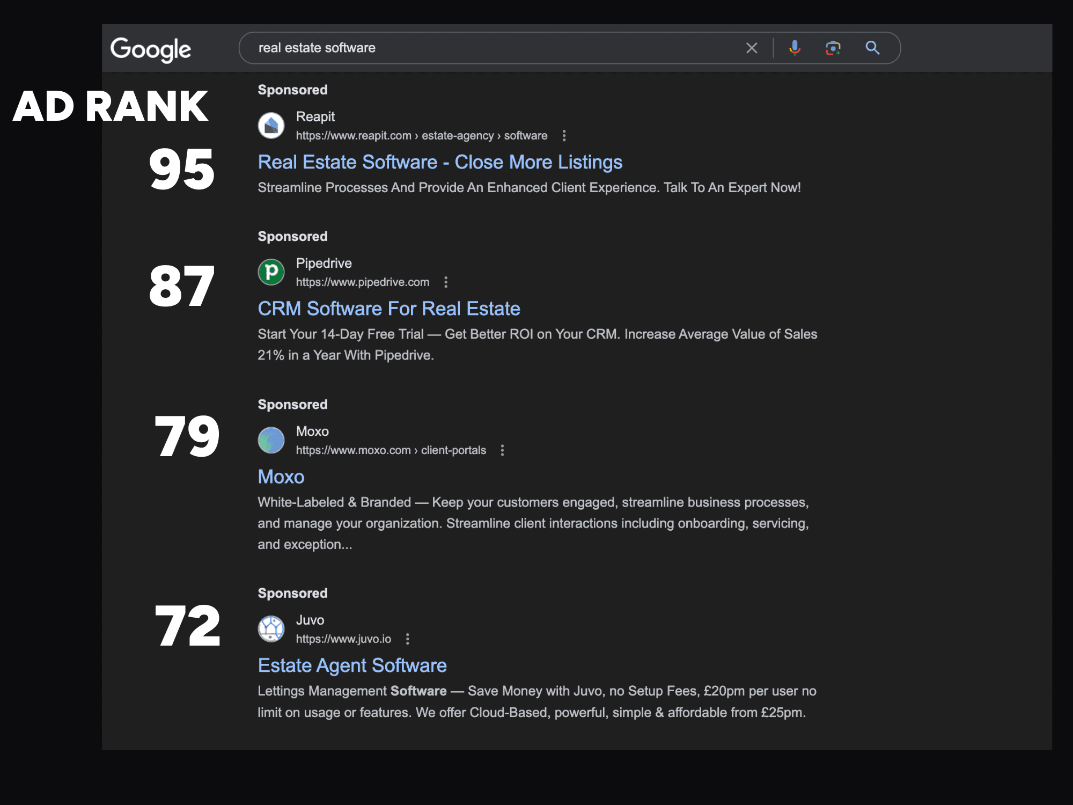This screenshot has height=805, width=1073.
Task: Click the Reapit favicon logo
Action: pos(271,126)
